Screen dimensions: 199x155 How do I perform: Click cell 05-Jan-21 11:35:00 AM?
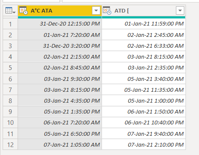(x=144, y=90)
